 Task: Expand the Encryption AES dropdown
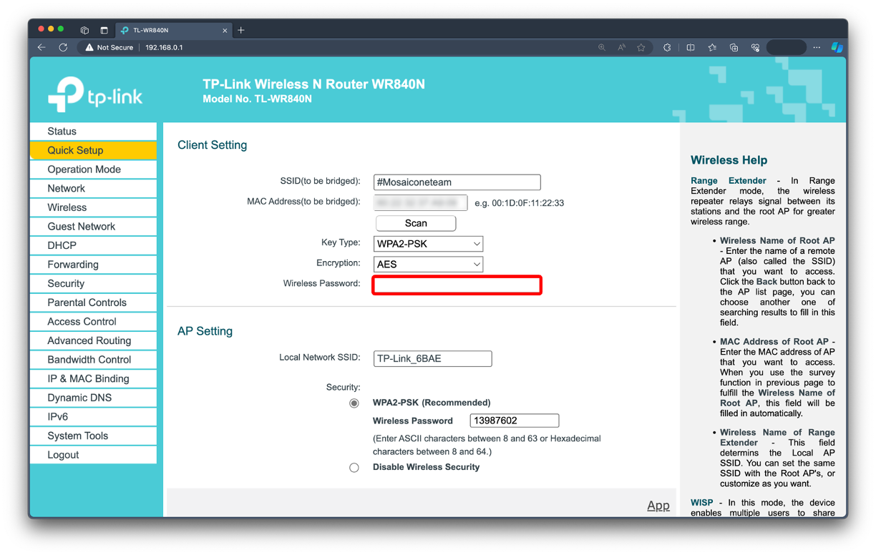(428, 264)
